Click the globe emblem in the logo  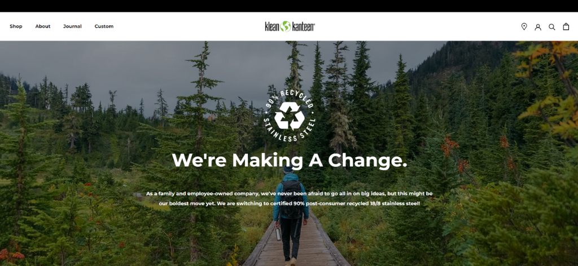(285, 26)
